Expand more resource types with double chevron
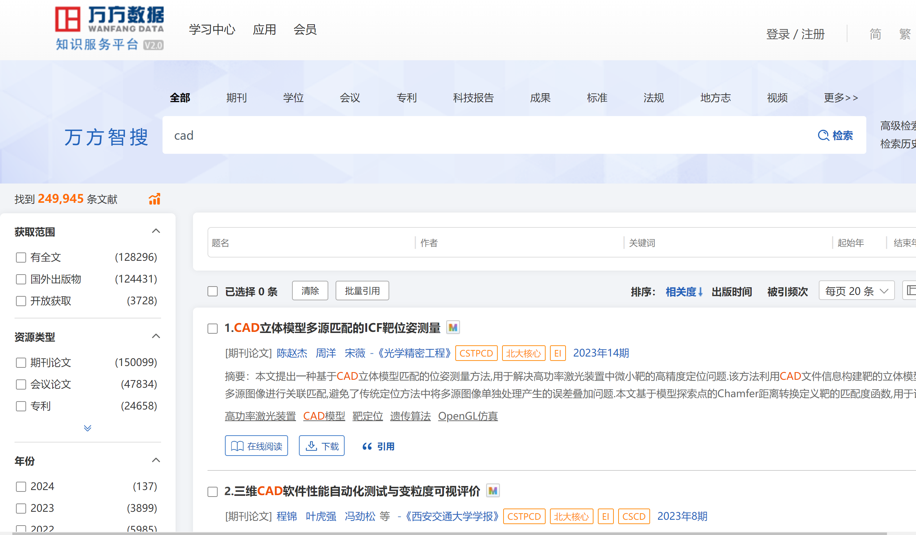The image size is (916, 535). (87, 428)
